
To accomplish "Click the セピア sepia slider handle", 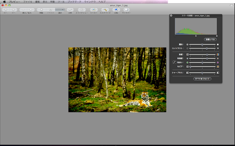I will point(190,67).
